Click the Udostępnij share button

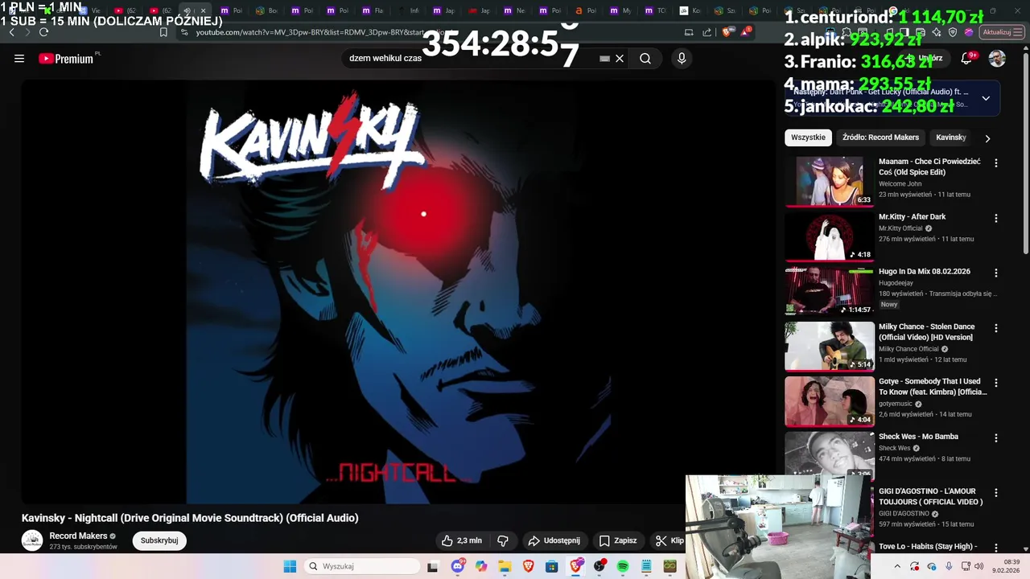coord(554,540)
